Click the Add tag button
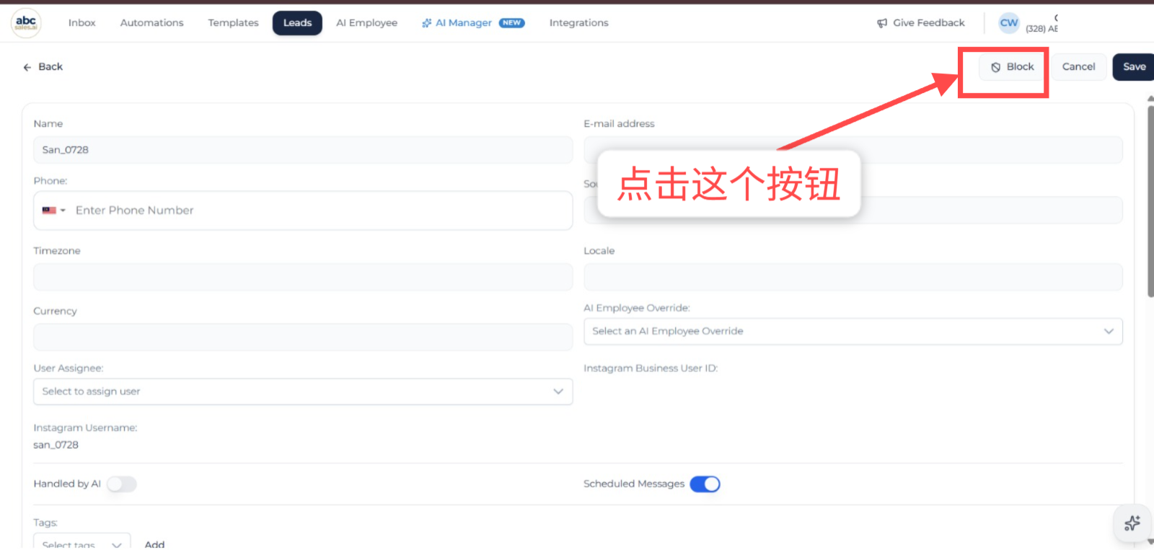 coord(154,544)
